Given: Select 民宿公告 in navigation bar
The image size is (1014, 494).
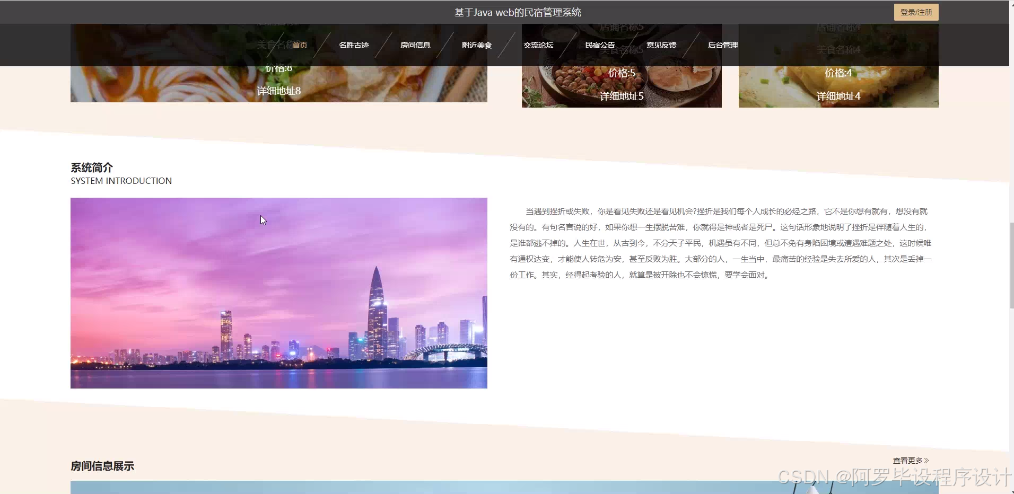Looking at the screenshot, I should click(x=600, y=45).
